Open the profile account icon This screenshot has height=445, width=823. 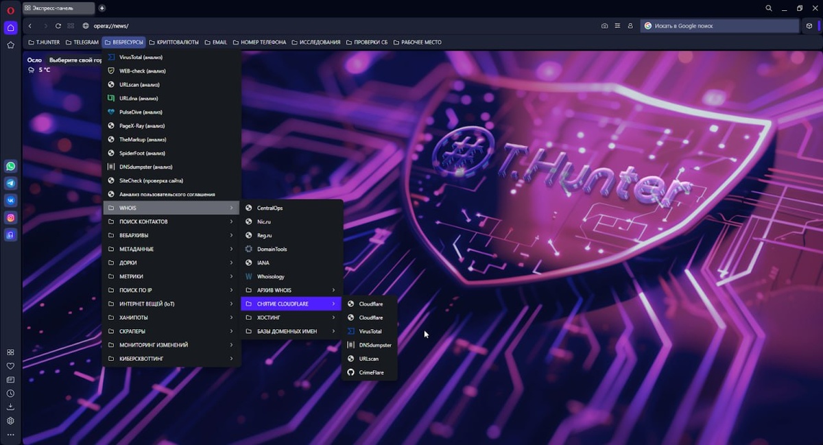click(x=630, y=26)
